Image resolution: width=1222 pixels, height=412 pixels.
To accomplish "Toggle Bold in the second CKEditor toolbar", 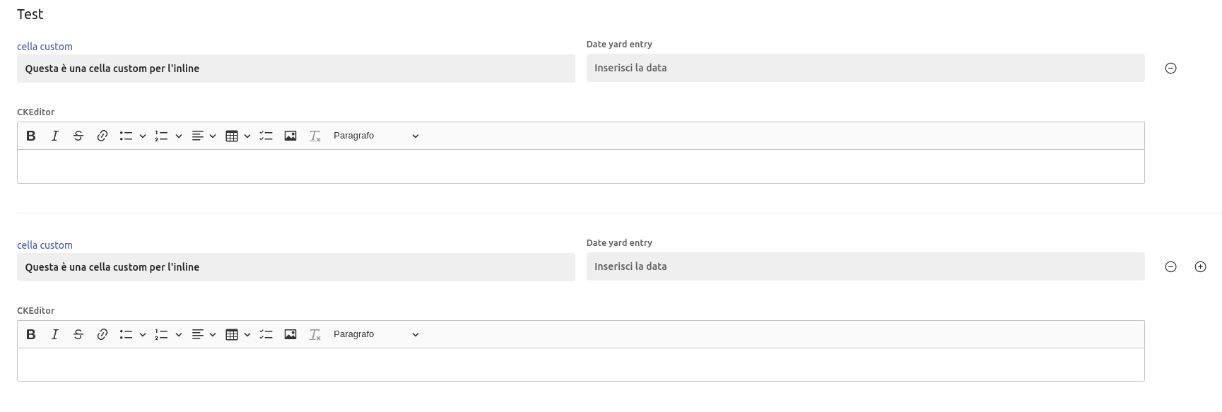I will [31, 334].
